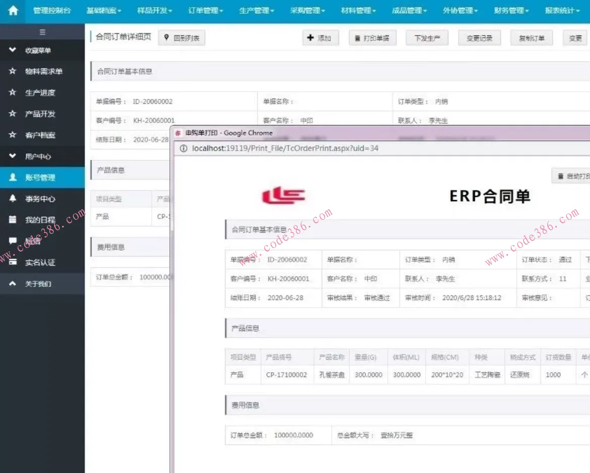
Task: Click the hamburger menu at sidebar top
Action: coord(42,31)
